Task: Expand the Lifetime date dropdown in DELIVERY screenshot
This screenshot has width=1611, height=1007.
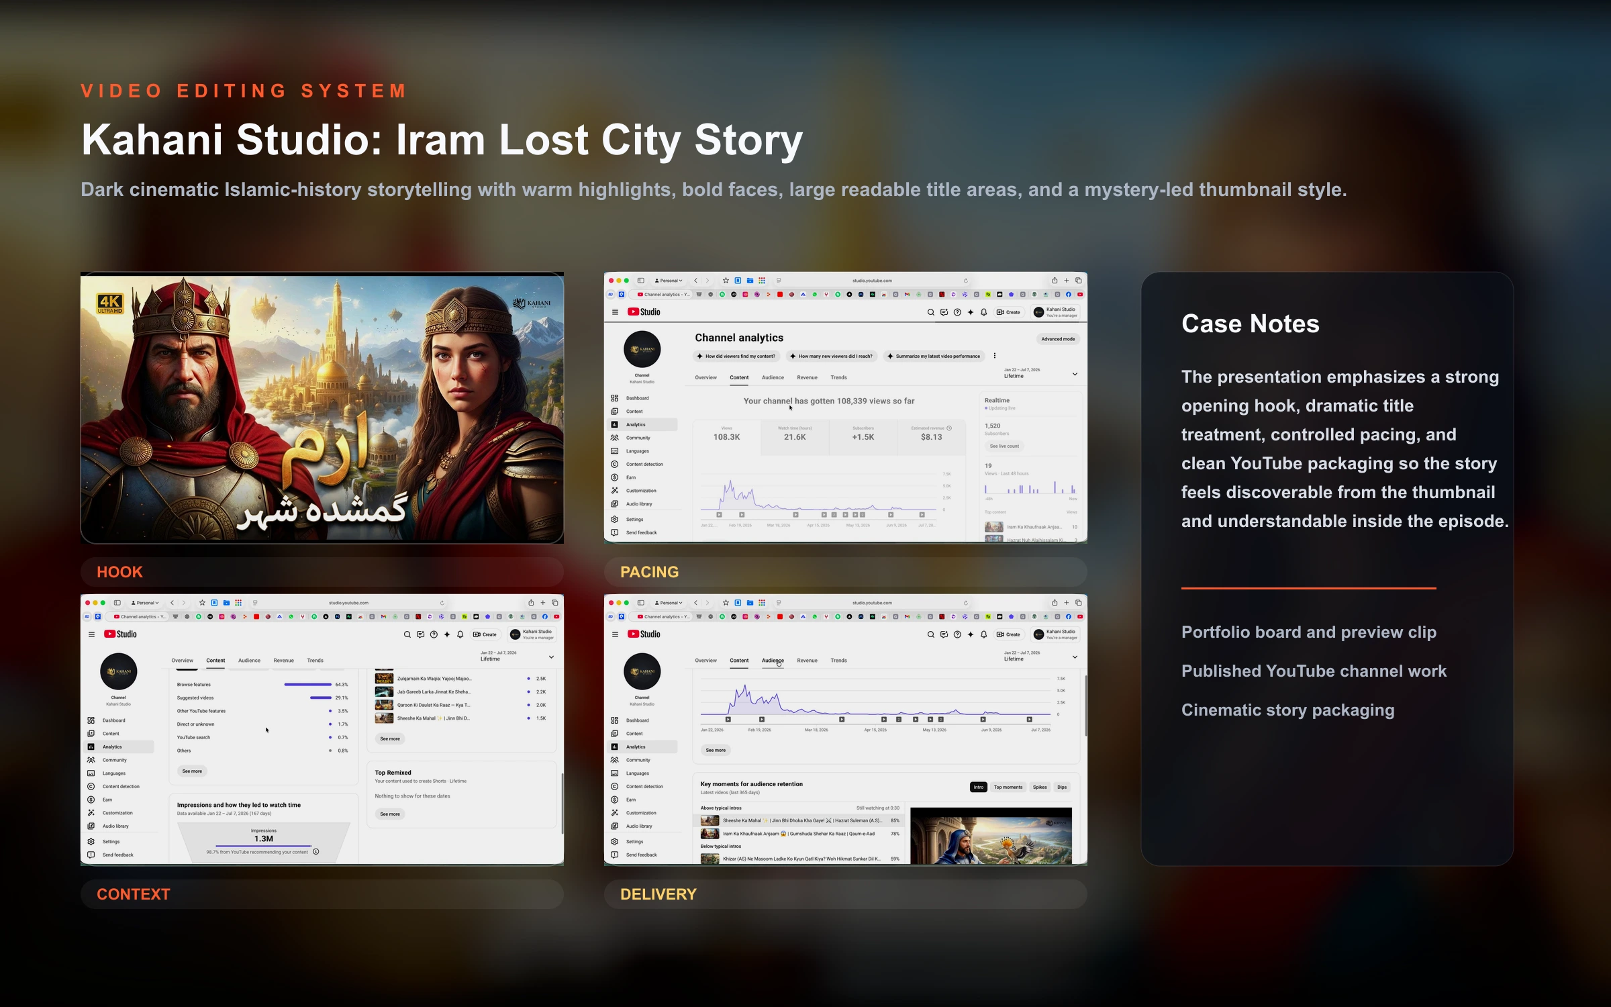Action: coord(1040,657)
